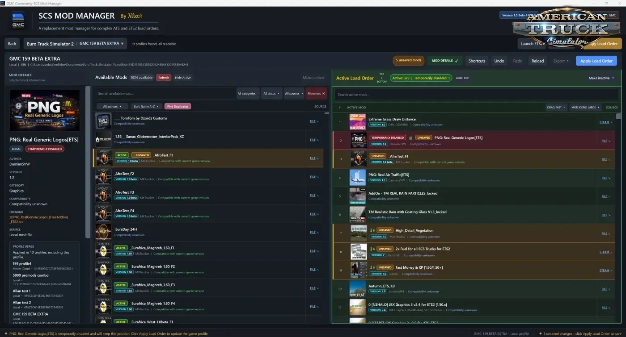Click the Reload button
Viewport: 626px width, 337px height.
[x=537, y=61]
